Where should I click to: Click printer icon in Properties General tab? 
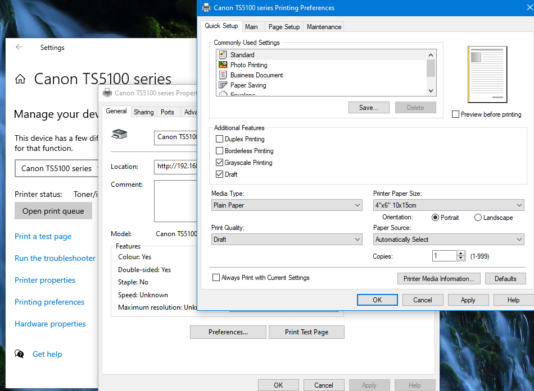(120, 134)
